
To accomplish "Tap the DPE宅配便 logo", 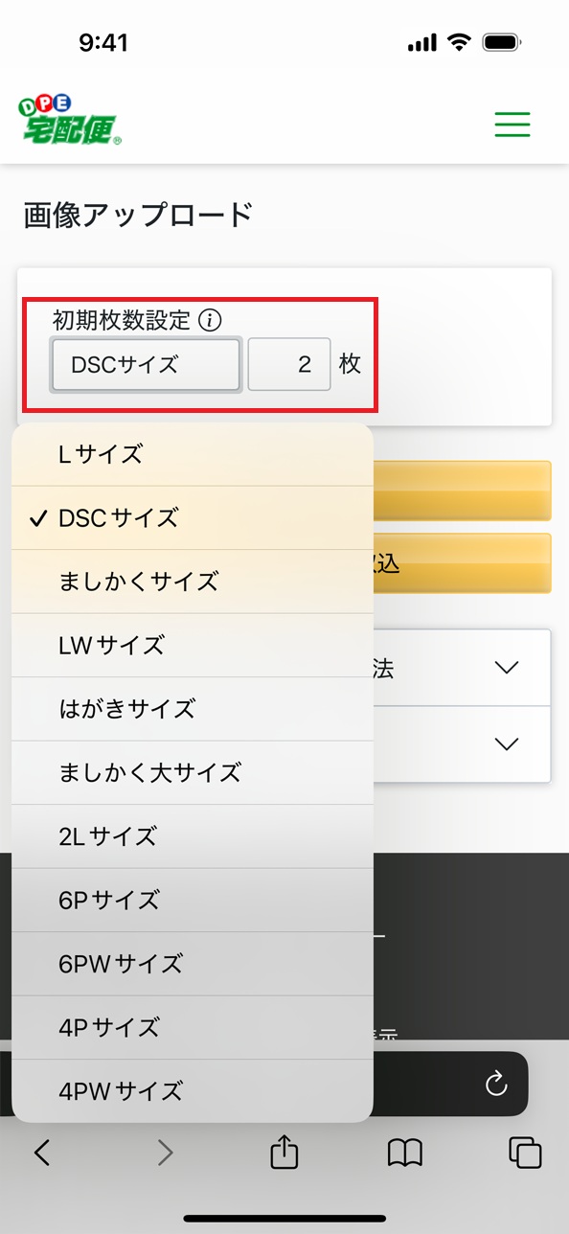I will pos(69,120).
